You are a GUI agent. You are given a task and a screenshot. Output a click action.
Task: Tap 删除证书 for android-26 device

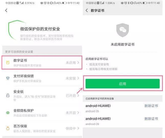pos(151,106)
